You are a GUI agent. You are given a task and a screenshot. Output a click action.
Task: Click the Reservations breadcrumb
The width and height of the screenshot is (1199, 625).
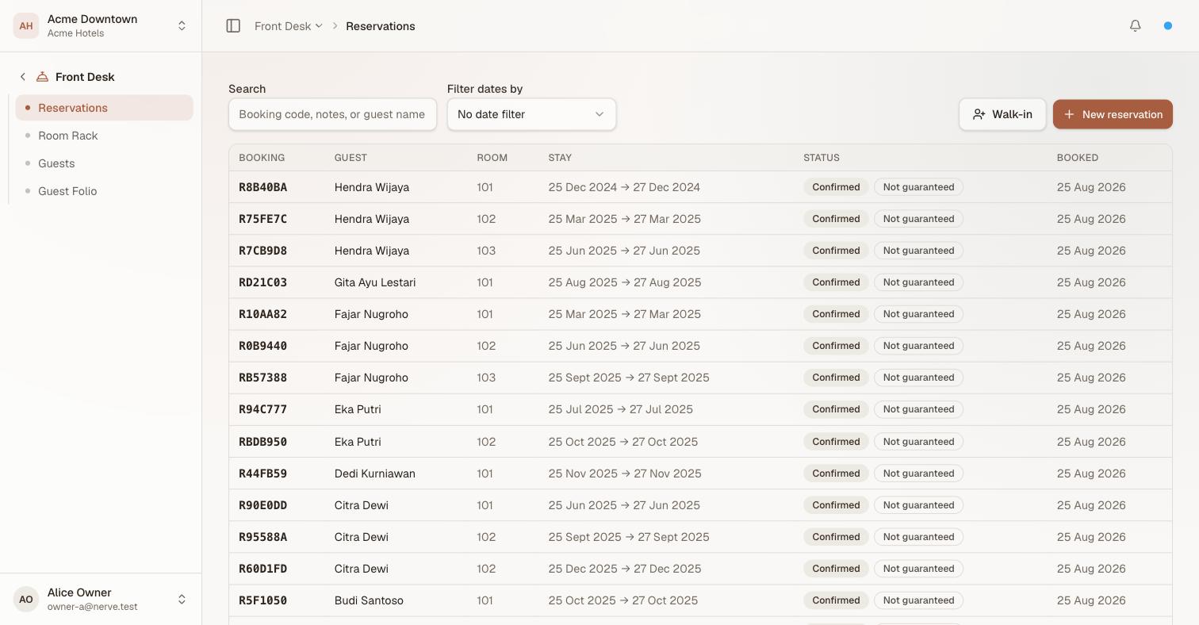[381, 26]
